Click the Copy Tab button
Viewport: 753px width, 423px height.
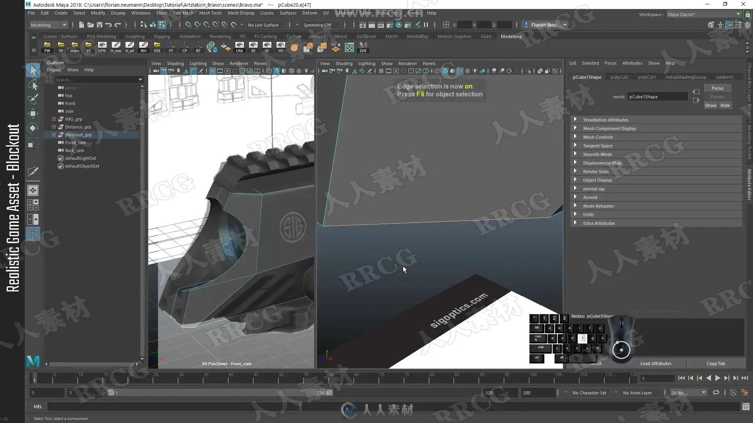pos(716,363)
